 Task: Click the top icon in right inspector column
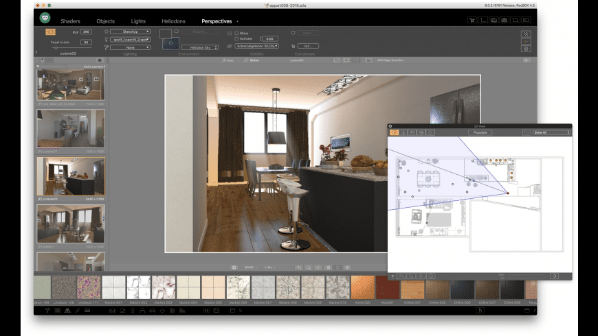point(526,34)
